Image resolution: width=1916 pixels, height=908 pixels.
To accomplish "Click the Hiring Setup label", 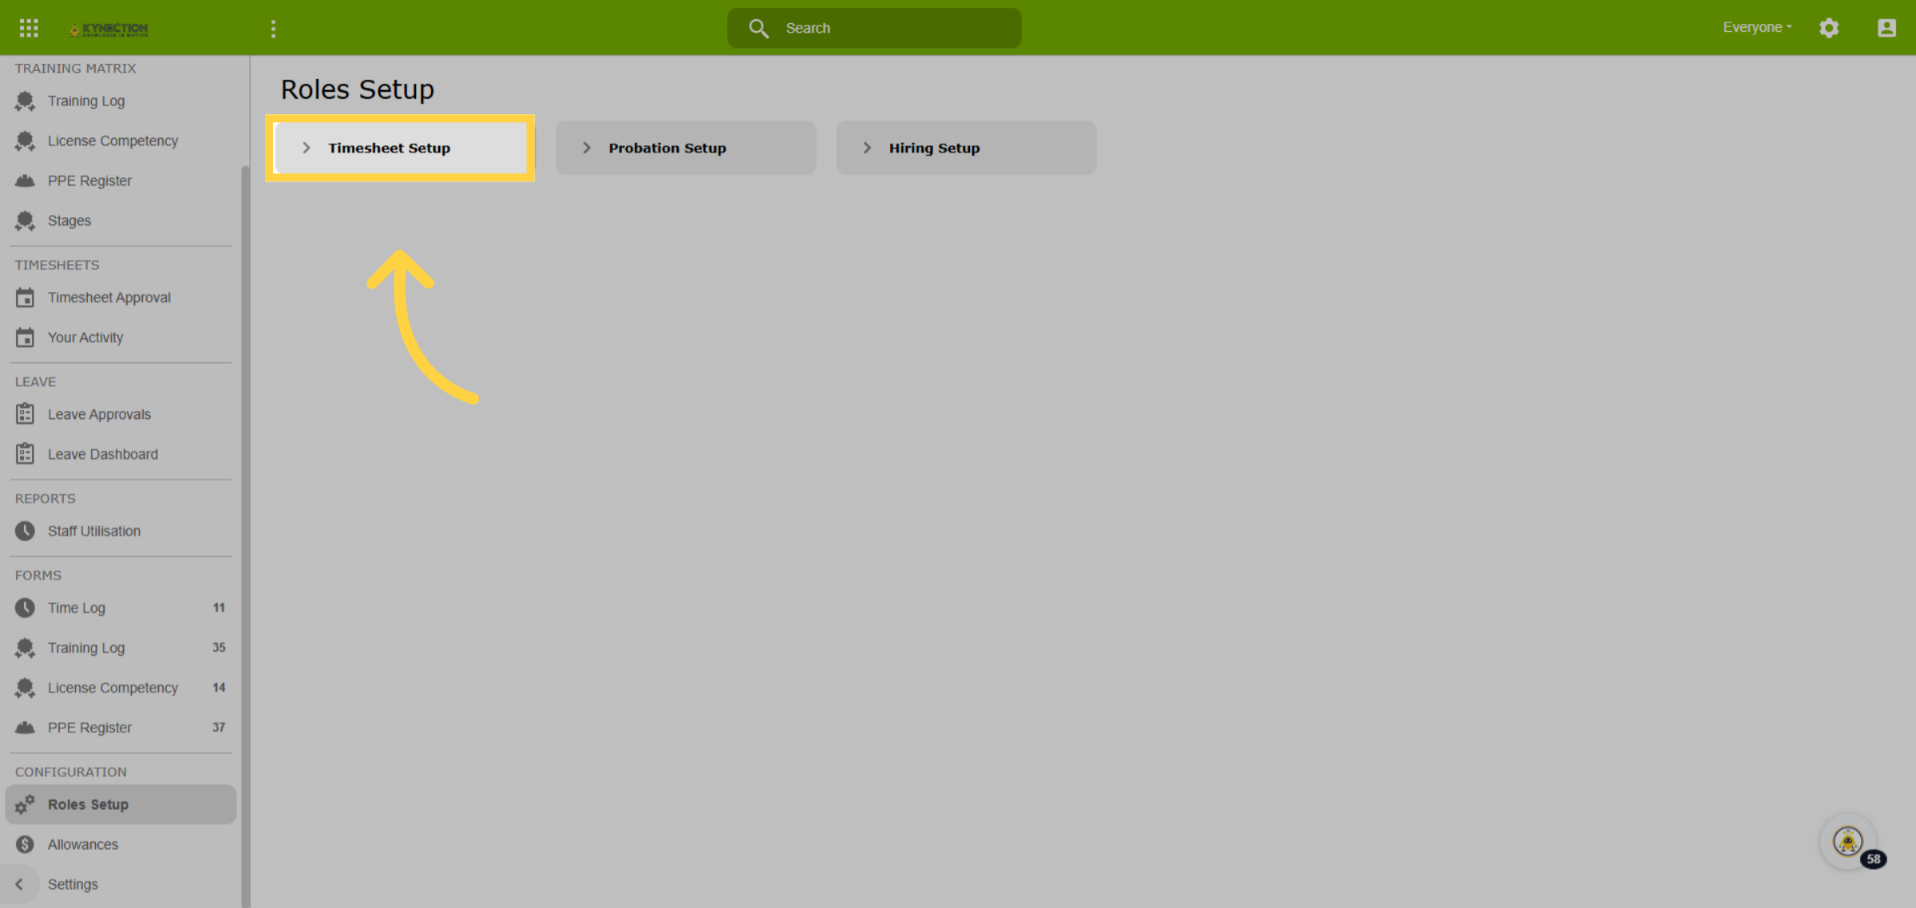I will pos(934,148).
